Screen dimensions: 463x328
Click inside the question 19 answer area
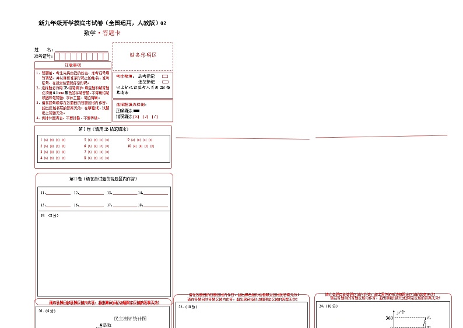(x=104, y=254)
